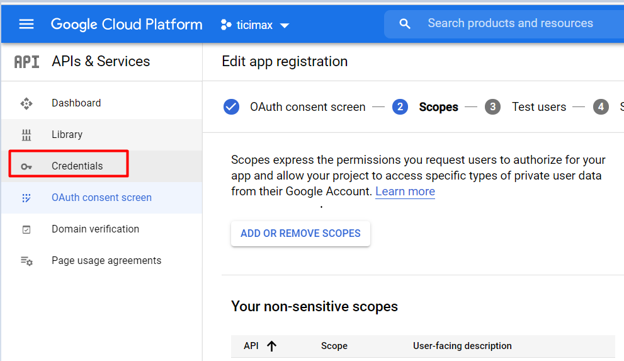Open Dashboard in the sidebar
This screenshot has height=361, width=624.
tap(76, 103)
